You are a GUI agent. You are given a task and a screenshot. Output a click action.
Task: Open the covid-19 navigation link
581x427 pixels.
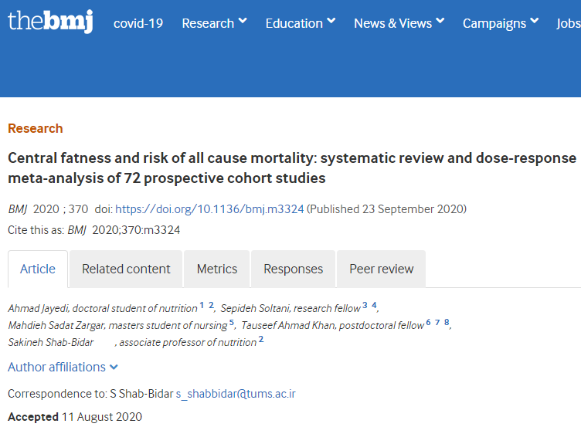[138, 23]
